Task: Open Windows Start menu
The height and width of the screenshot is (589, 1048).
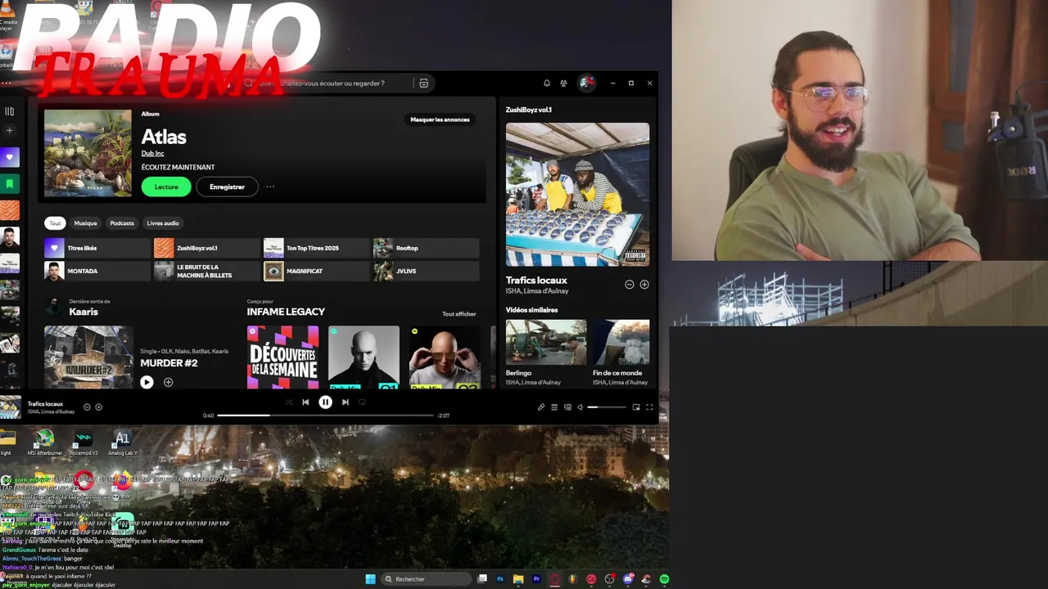Action: [370, 579]
